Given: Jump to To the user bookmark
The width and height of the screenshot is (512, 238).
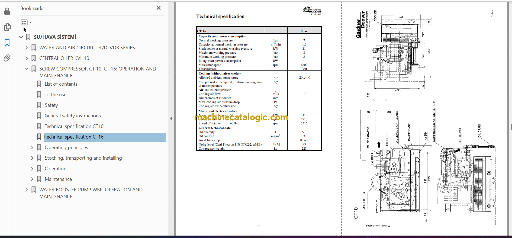Looking at the screenshot, I should pyautogui.click(x=56, y=95).
